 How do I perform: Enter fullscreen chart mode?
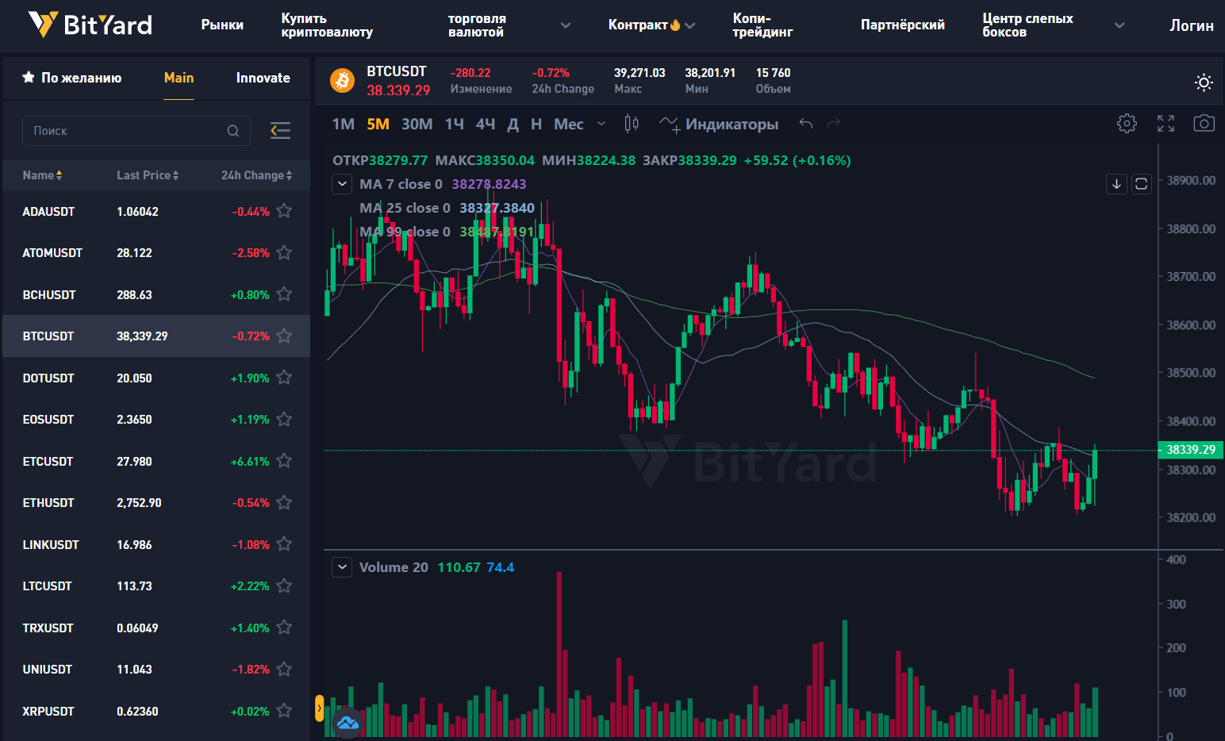[1165, 124]
